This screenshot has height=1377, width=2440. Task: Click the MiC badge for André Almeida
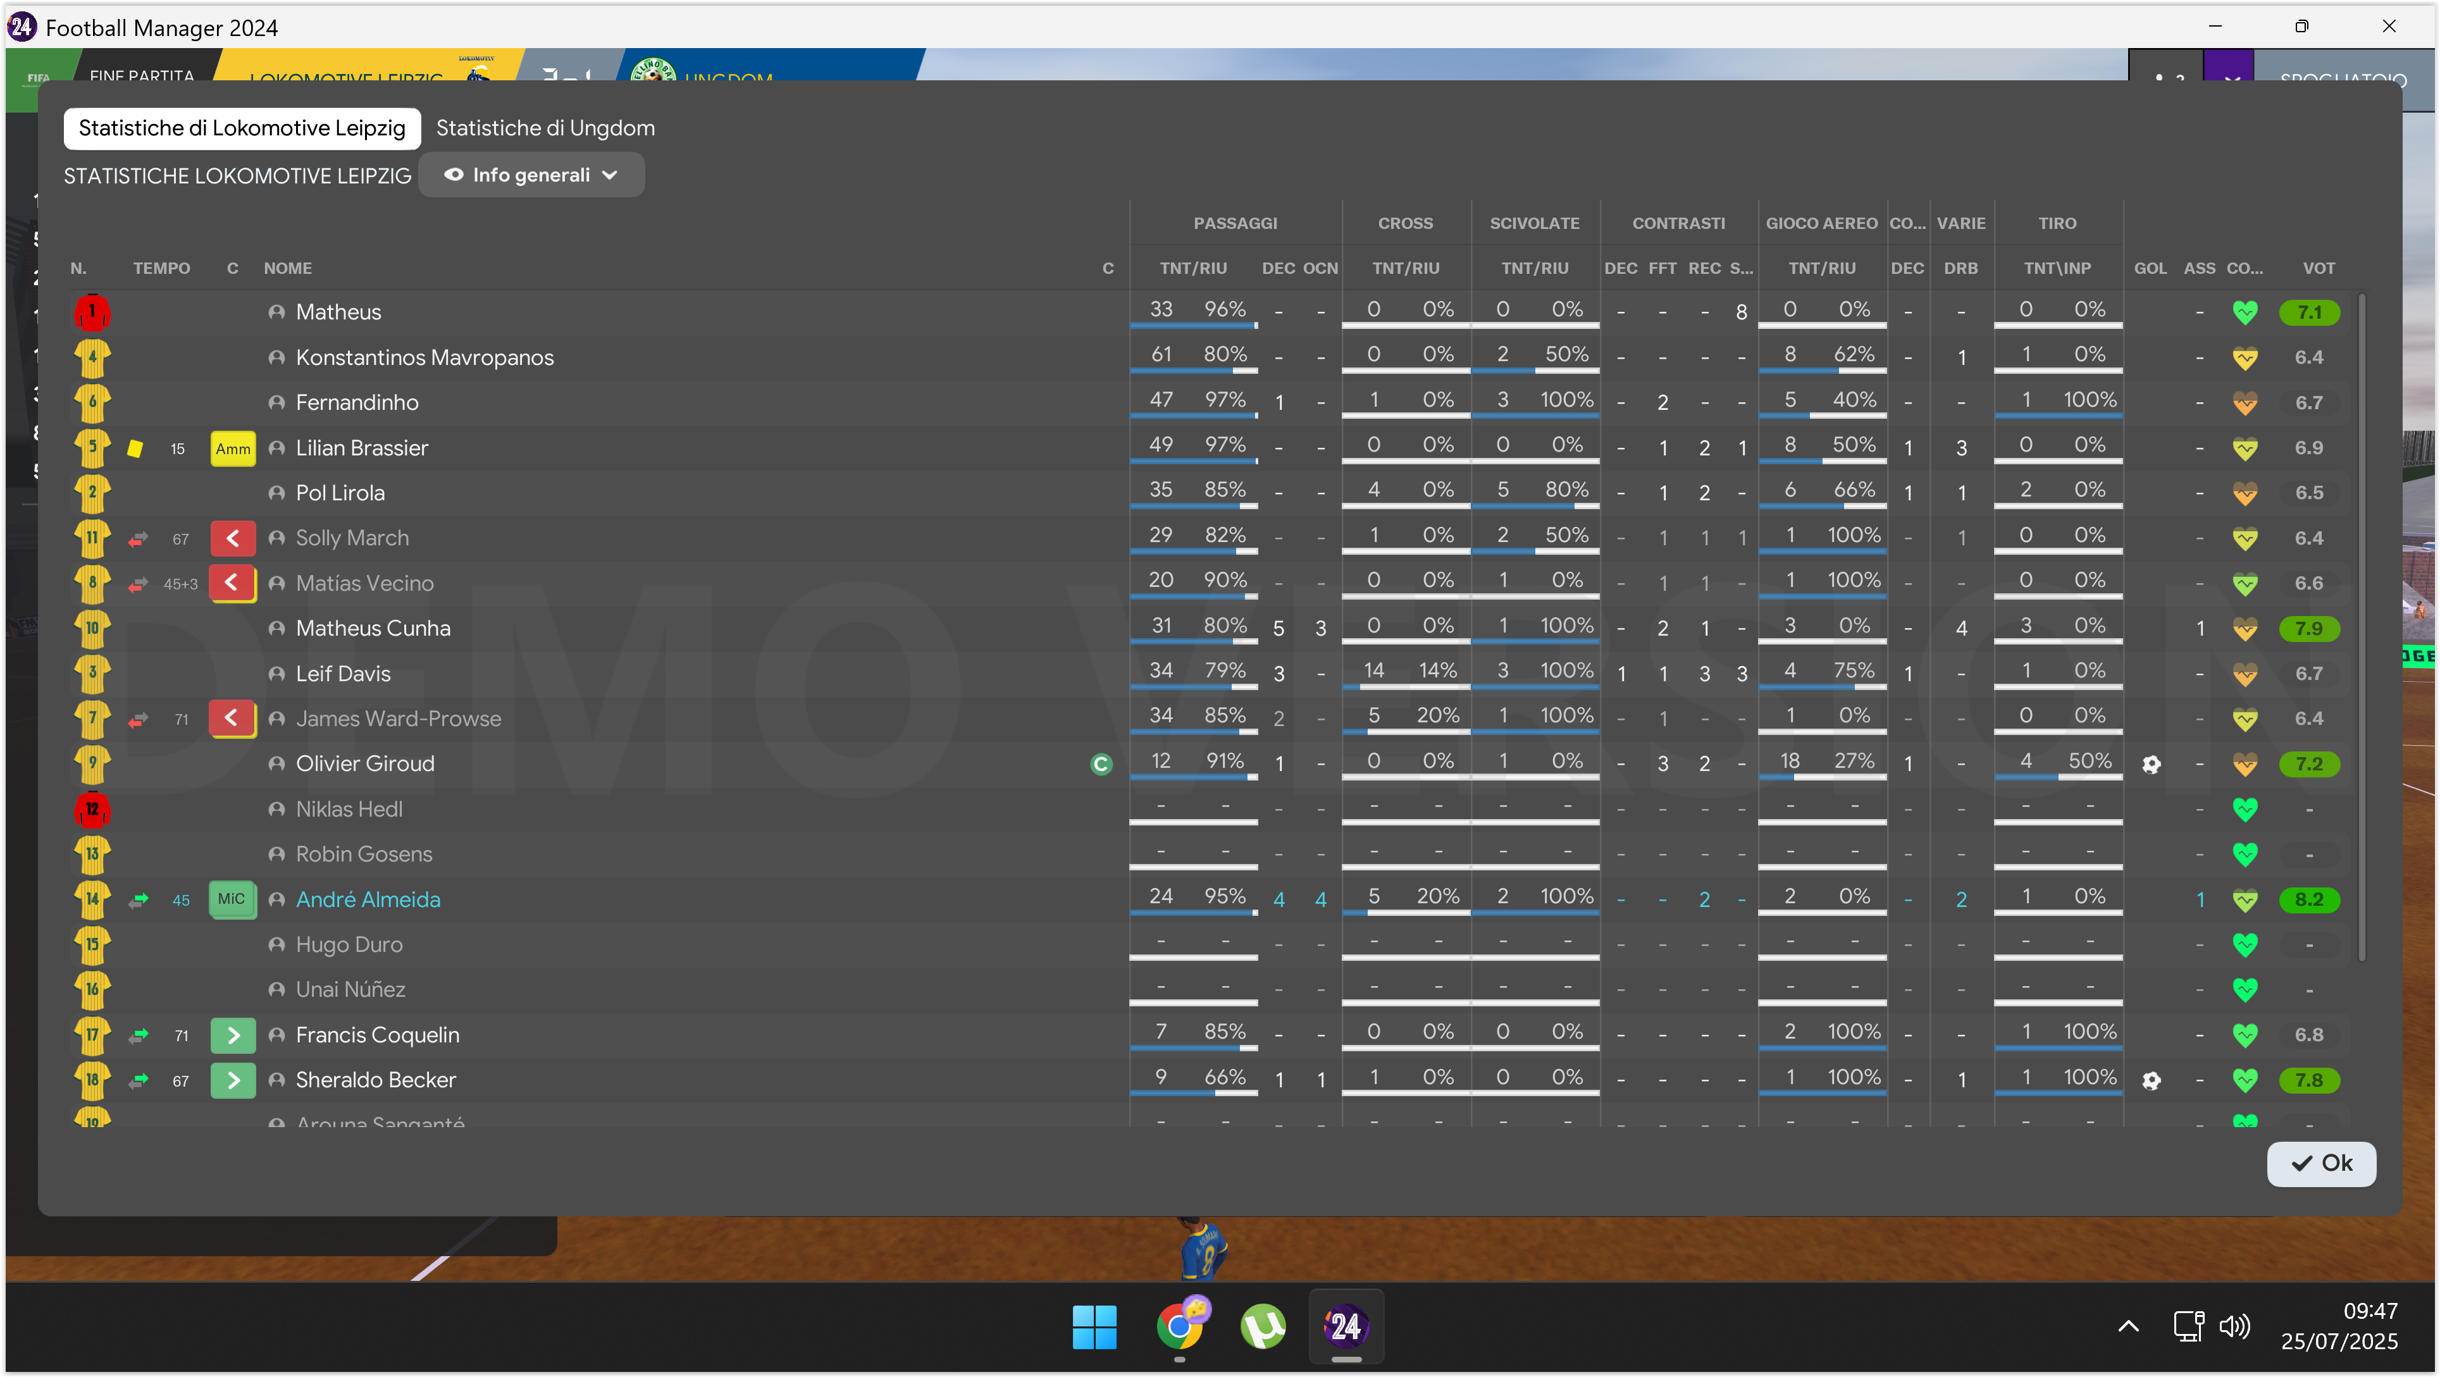(232, 899)
